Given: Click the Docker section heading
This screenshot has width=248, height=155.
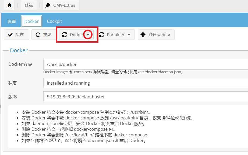Looking at the screenshot, I should tap(19, 50).
